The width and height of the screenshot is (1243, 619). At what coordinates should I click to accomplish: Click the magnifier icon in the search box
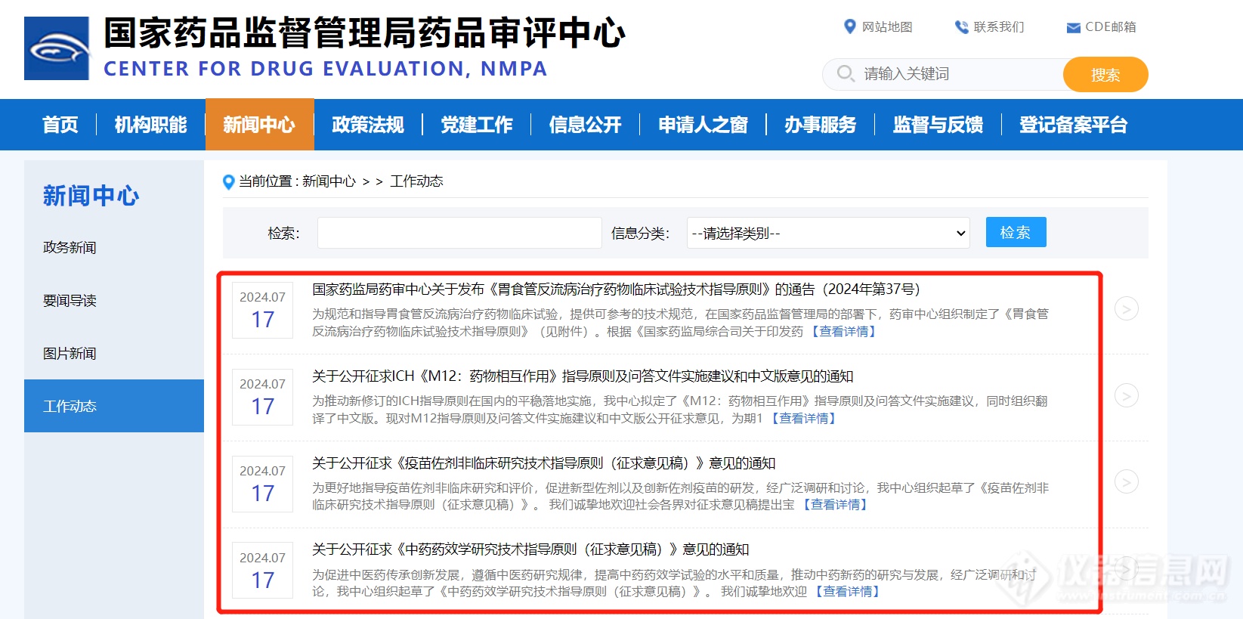pos(846,73)
